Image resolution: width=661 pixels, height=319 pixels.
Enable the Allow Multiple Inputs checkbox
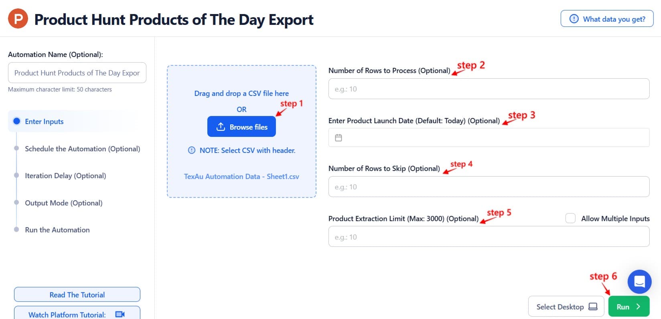(570, 218)
